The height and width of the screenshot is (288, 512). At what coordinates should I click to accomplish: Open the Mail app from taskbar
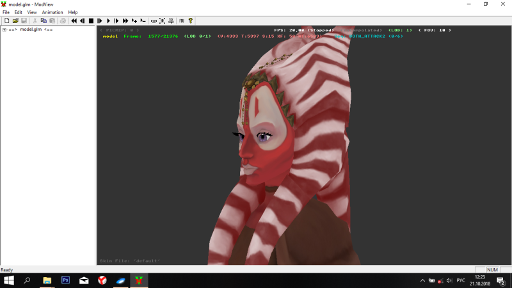click(84, 280)
